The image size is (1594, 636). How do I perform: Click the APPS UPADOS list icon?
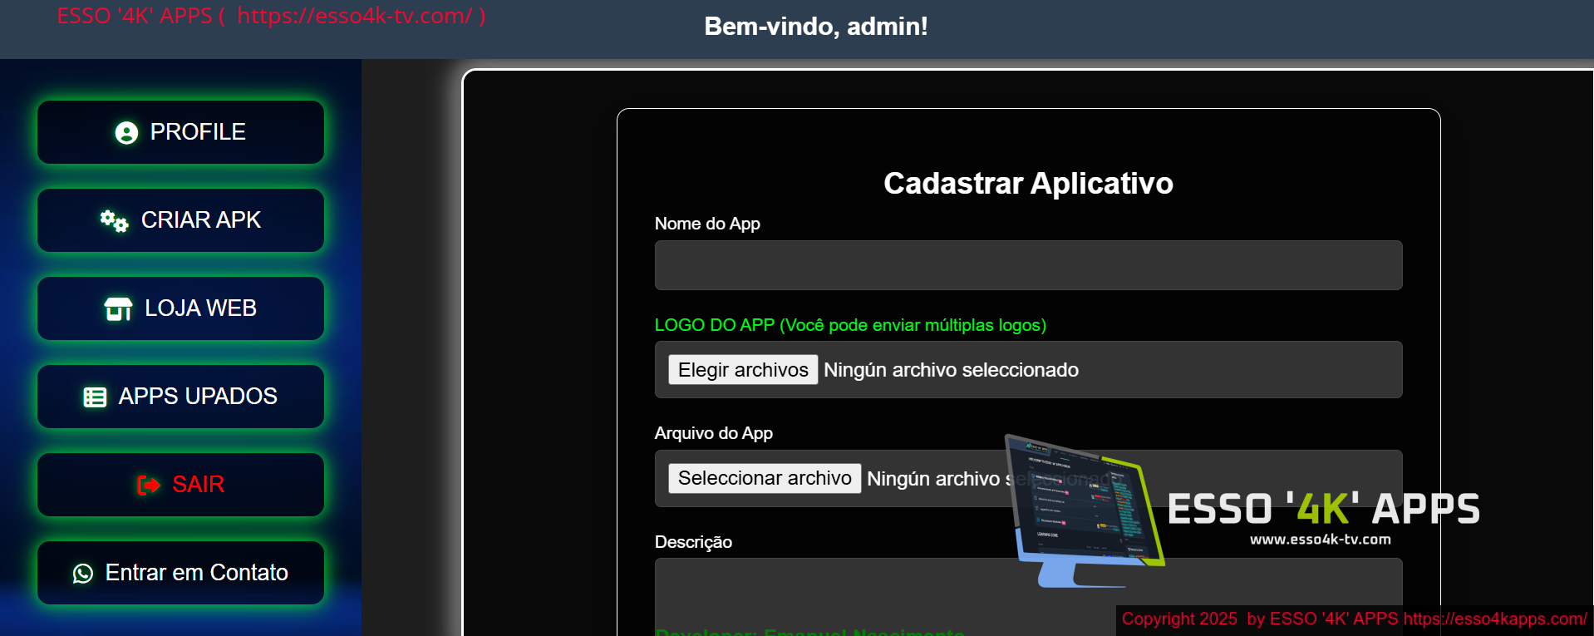(95, 397)
